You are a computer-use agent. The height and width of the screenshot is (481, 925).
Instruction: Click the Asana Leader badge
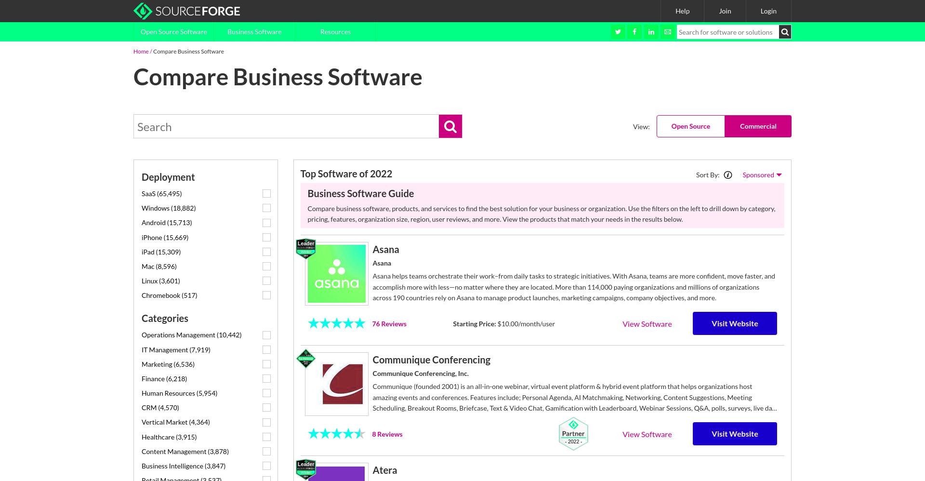[306, 249]
